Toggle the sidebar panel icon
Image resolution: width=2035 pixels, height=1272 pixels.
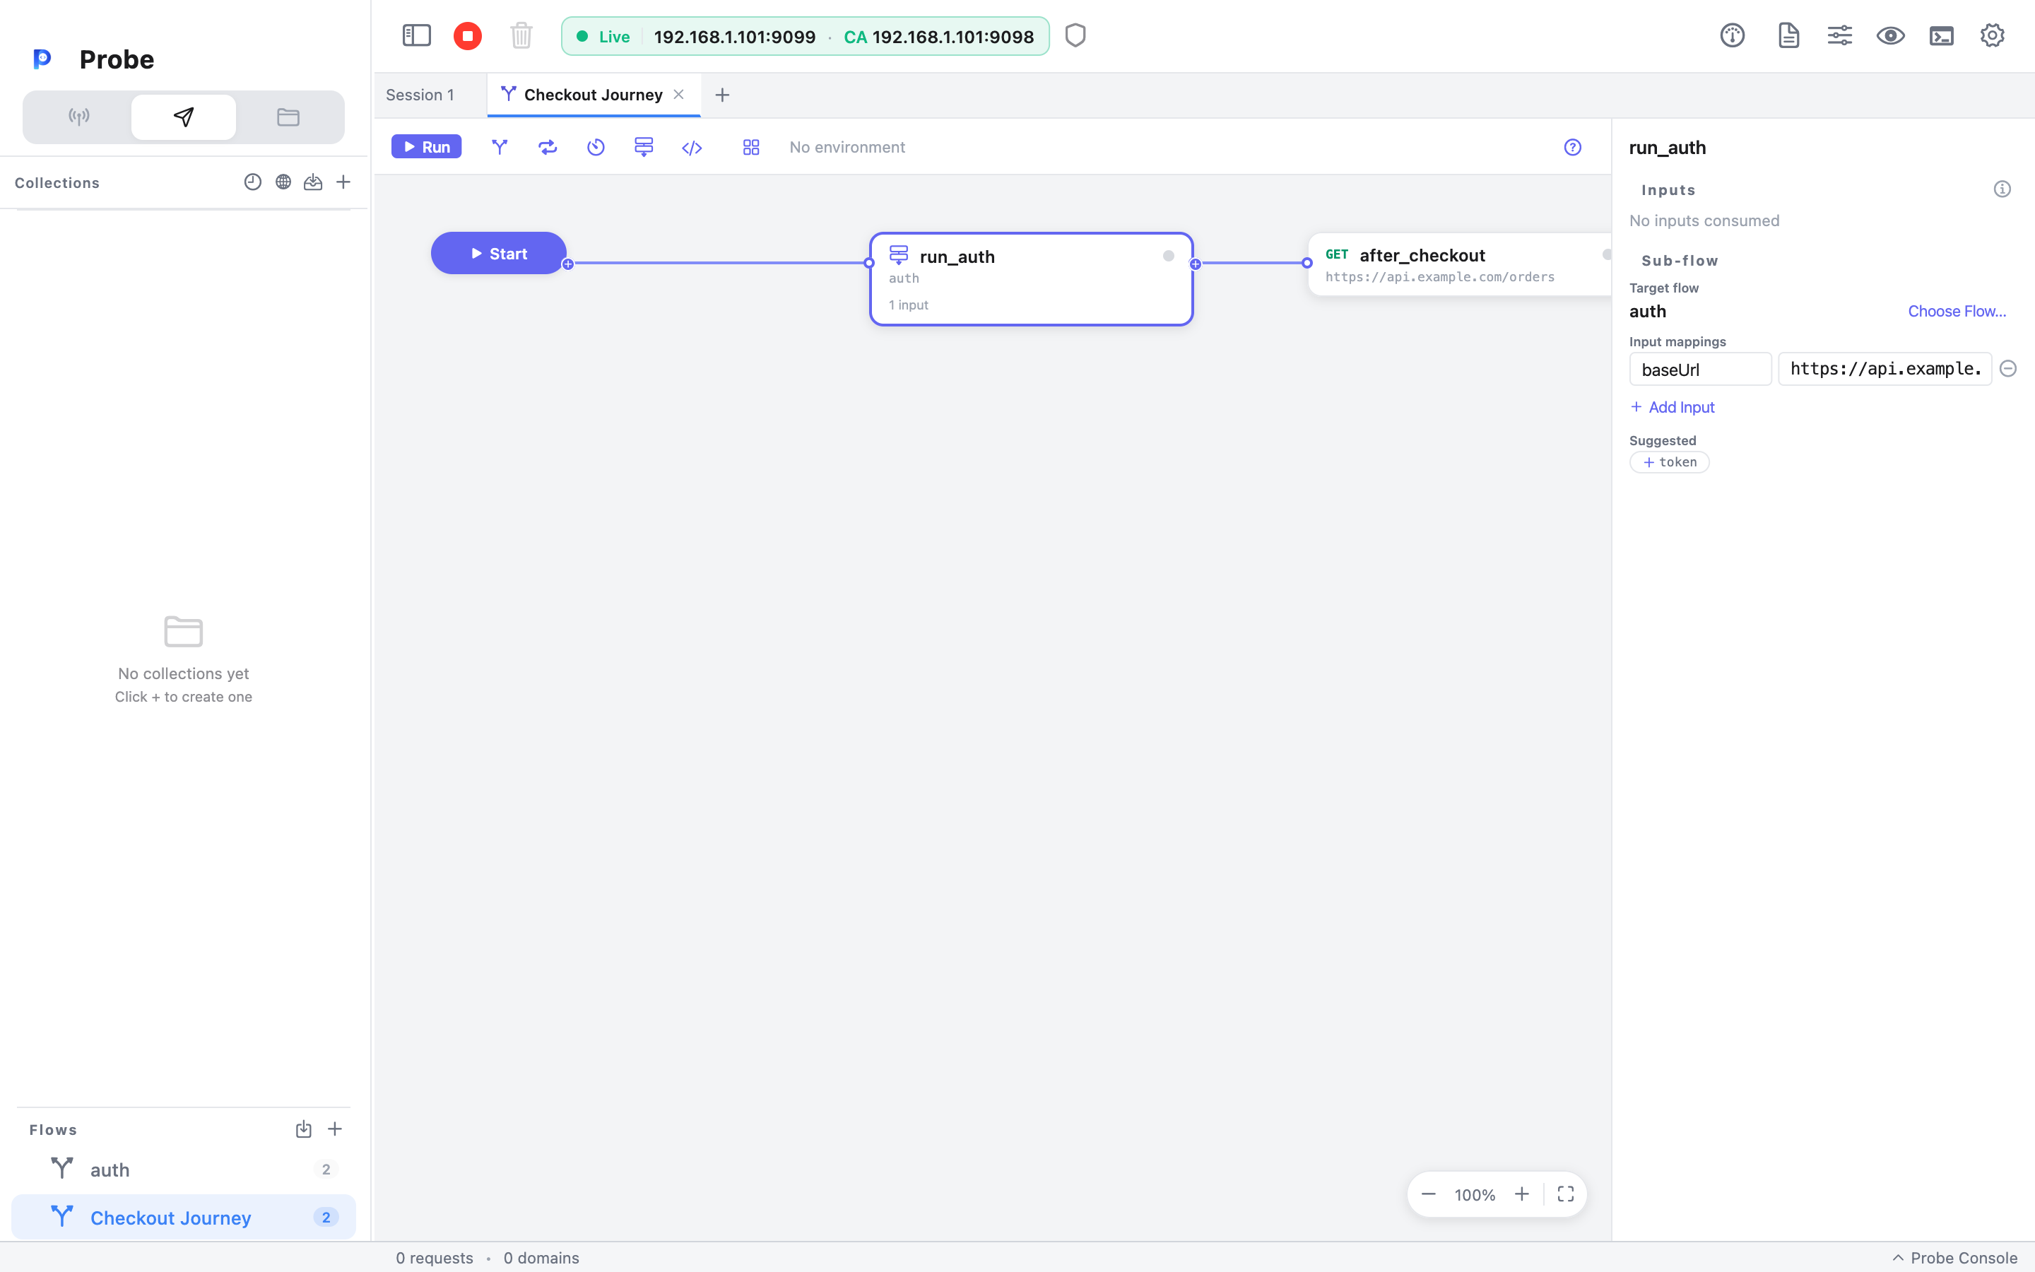(416, 35)
